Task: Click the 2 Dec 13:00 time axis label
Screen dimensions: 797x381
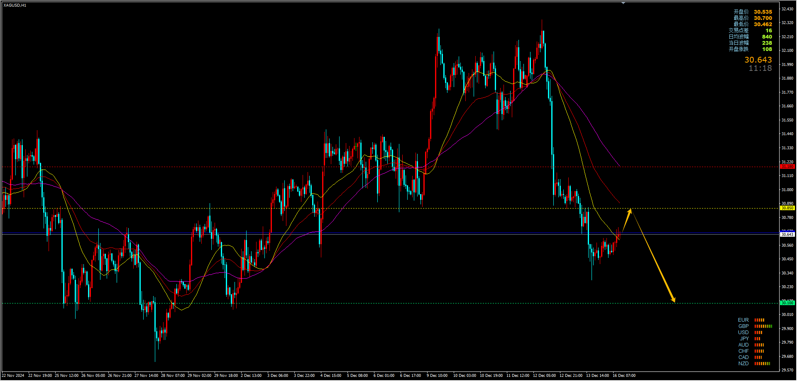Action: (x=251, y=376)
